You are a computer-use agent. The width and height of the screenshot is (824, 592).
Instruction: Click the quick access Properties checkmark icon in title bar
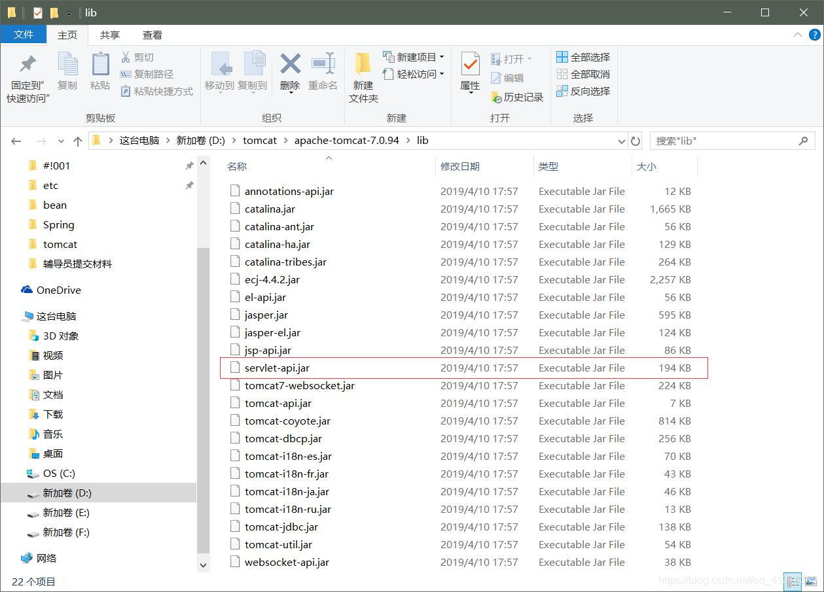[x=37, y=12]
